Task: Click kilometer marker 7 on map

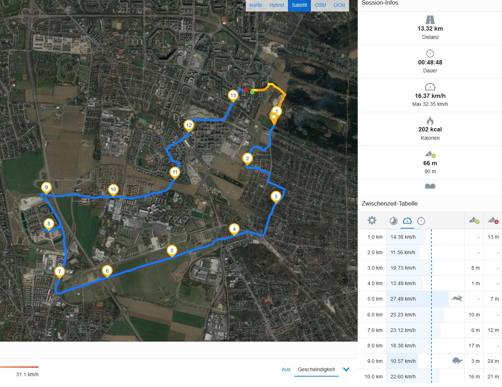Action: [60, 272]
